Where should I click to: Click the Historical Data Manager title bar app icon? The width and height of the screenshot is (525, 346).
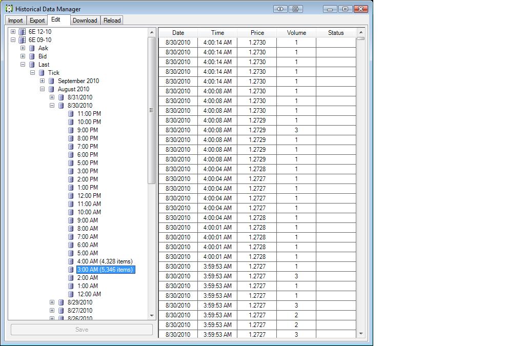[9, 9]
